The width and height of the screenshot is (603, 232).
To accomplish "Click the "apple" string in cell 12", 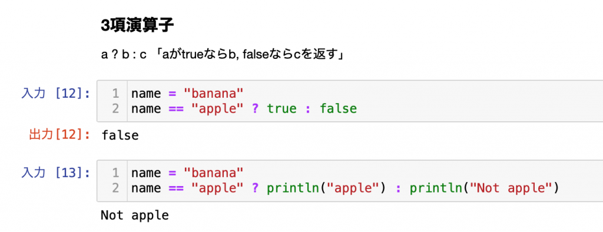I will point(218,110).
